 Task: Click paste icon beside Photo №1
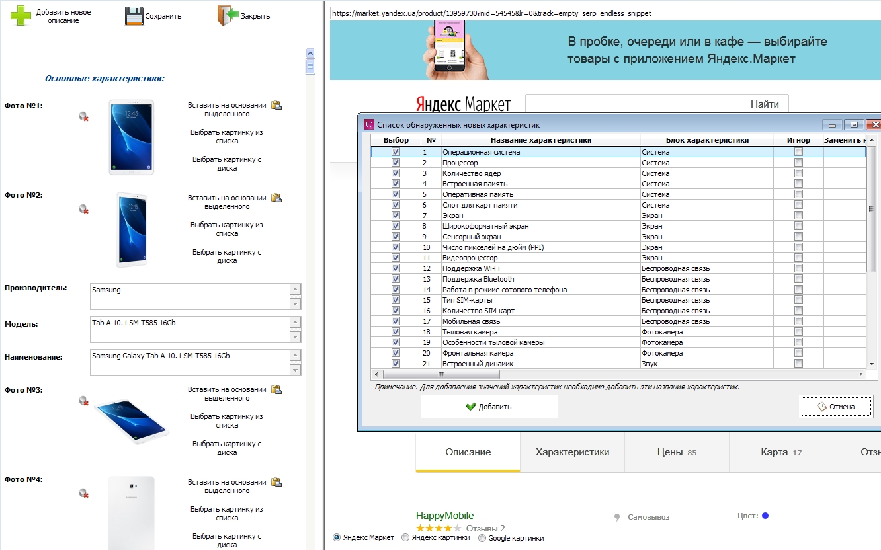coord(276,105)
